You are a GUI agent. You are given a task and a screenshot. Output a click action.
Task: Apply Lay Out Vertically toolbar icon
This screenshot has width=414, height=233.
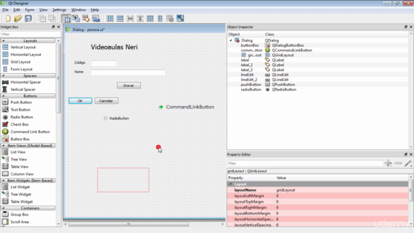(120, 18)
